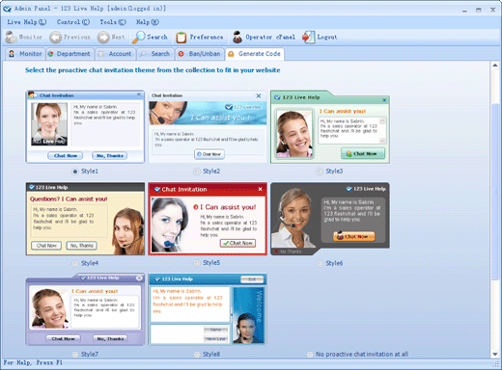502x370 pixels.
Task: Switch to the Department tab
Action: [x=70, y=54]
